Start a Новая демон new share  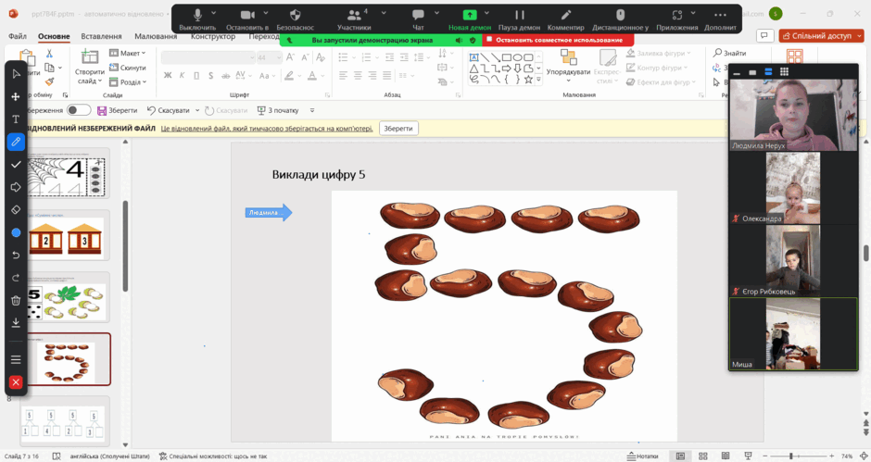tap(470, 19)
